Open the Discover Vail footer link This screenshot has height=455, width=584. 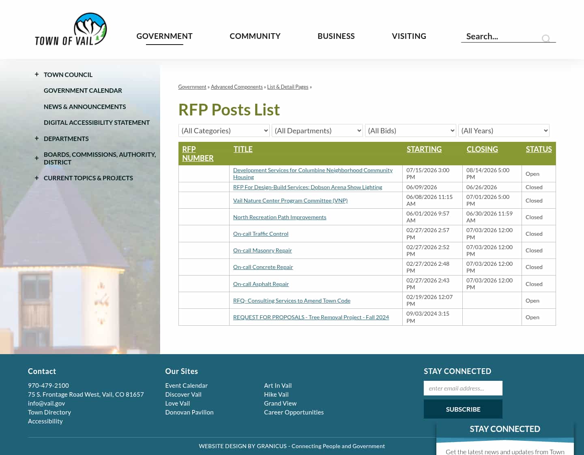[x=183, y=394]
